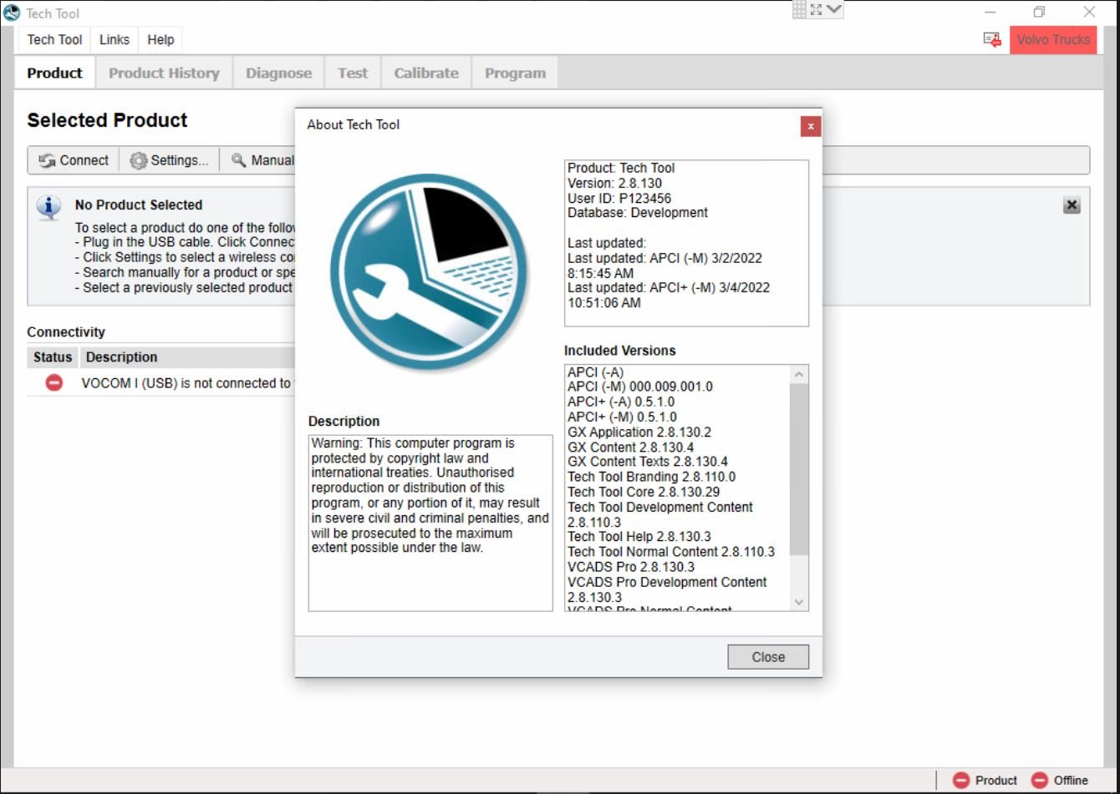The width and height of the screenshot is (1120, 794).
Task: Select APCI (-M) 000.009.001.0 entry
Action: click(640, 387)
